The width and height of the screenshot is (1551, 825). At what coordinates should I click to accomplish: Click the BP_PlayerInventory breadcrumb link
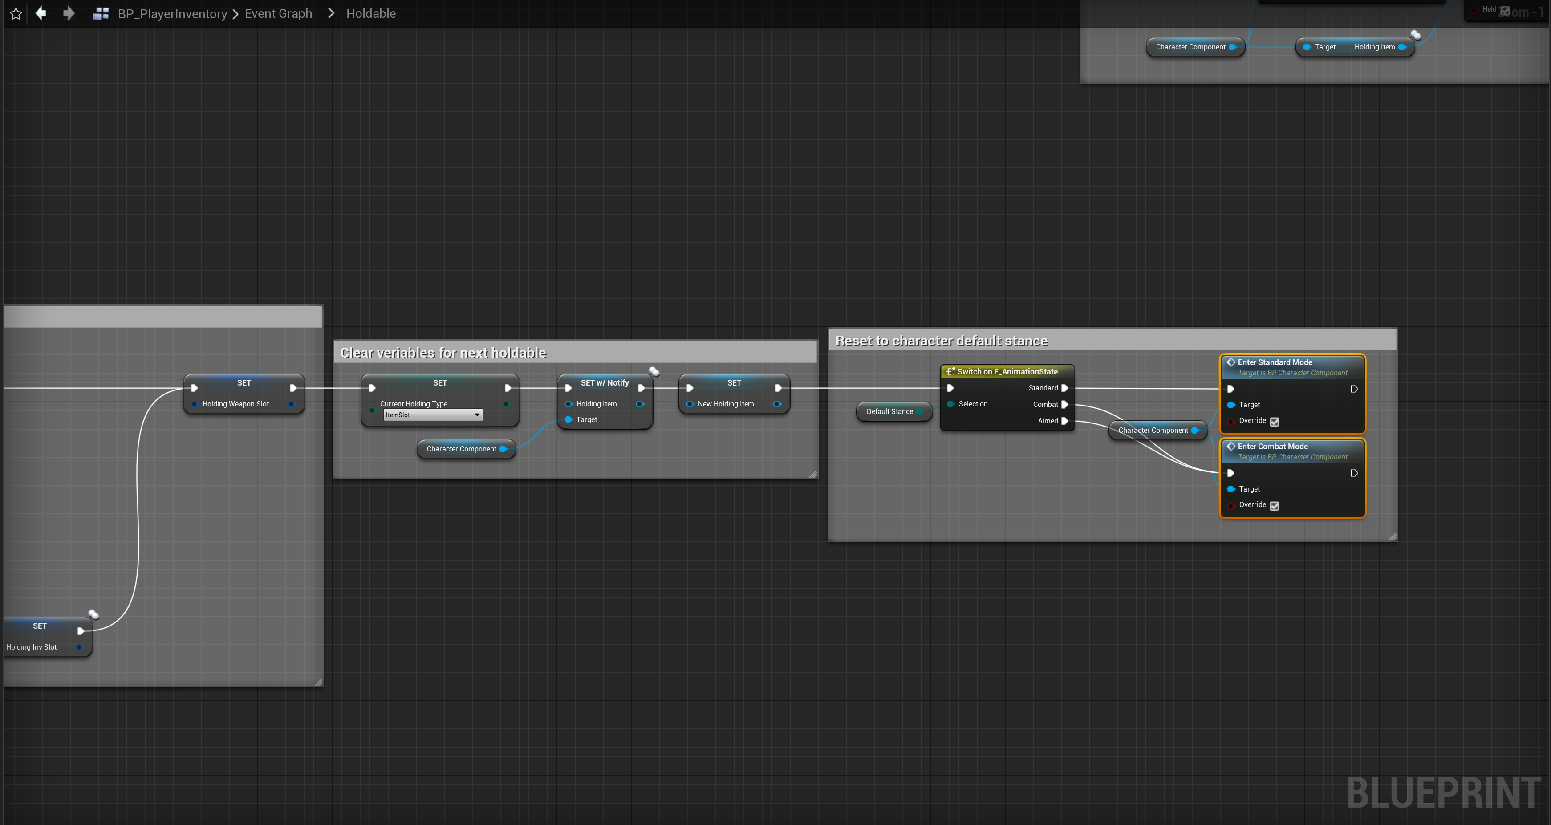pos(172,13)
